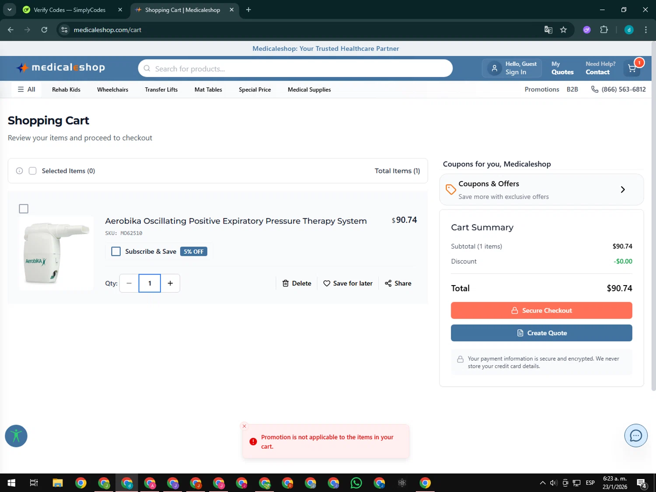Click the purple extension icon in toolbar

point(587,30)
